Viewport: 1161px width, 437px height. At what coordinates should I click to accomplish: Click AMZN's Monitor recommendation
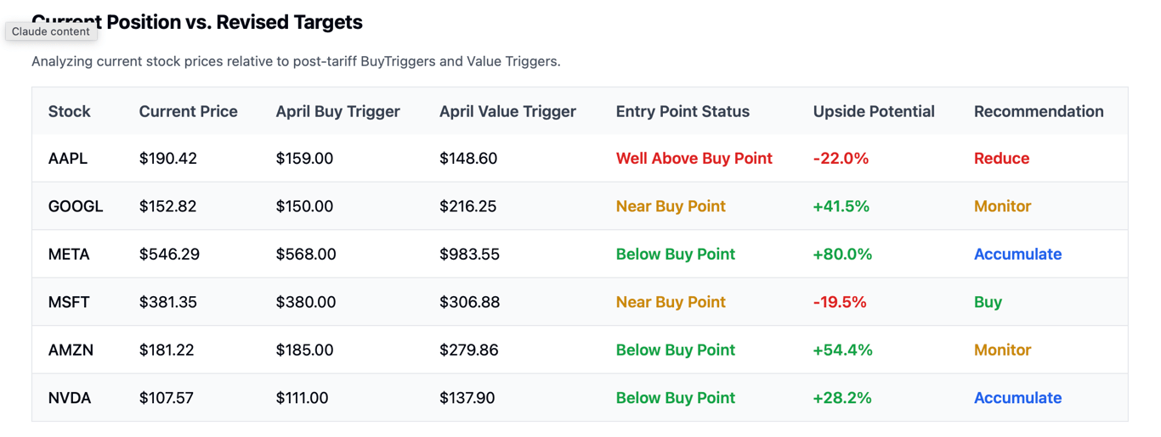[1002, 350]
